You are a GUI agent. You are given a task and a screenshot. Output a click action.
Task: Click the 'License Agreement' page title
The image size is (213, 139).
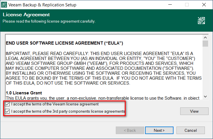pos(26,15)
